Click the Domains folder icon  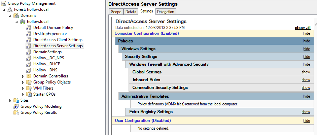16,15
